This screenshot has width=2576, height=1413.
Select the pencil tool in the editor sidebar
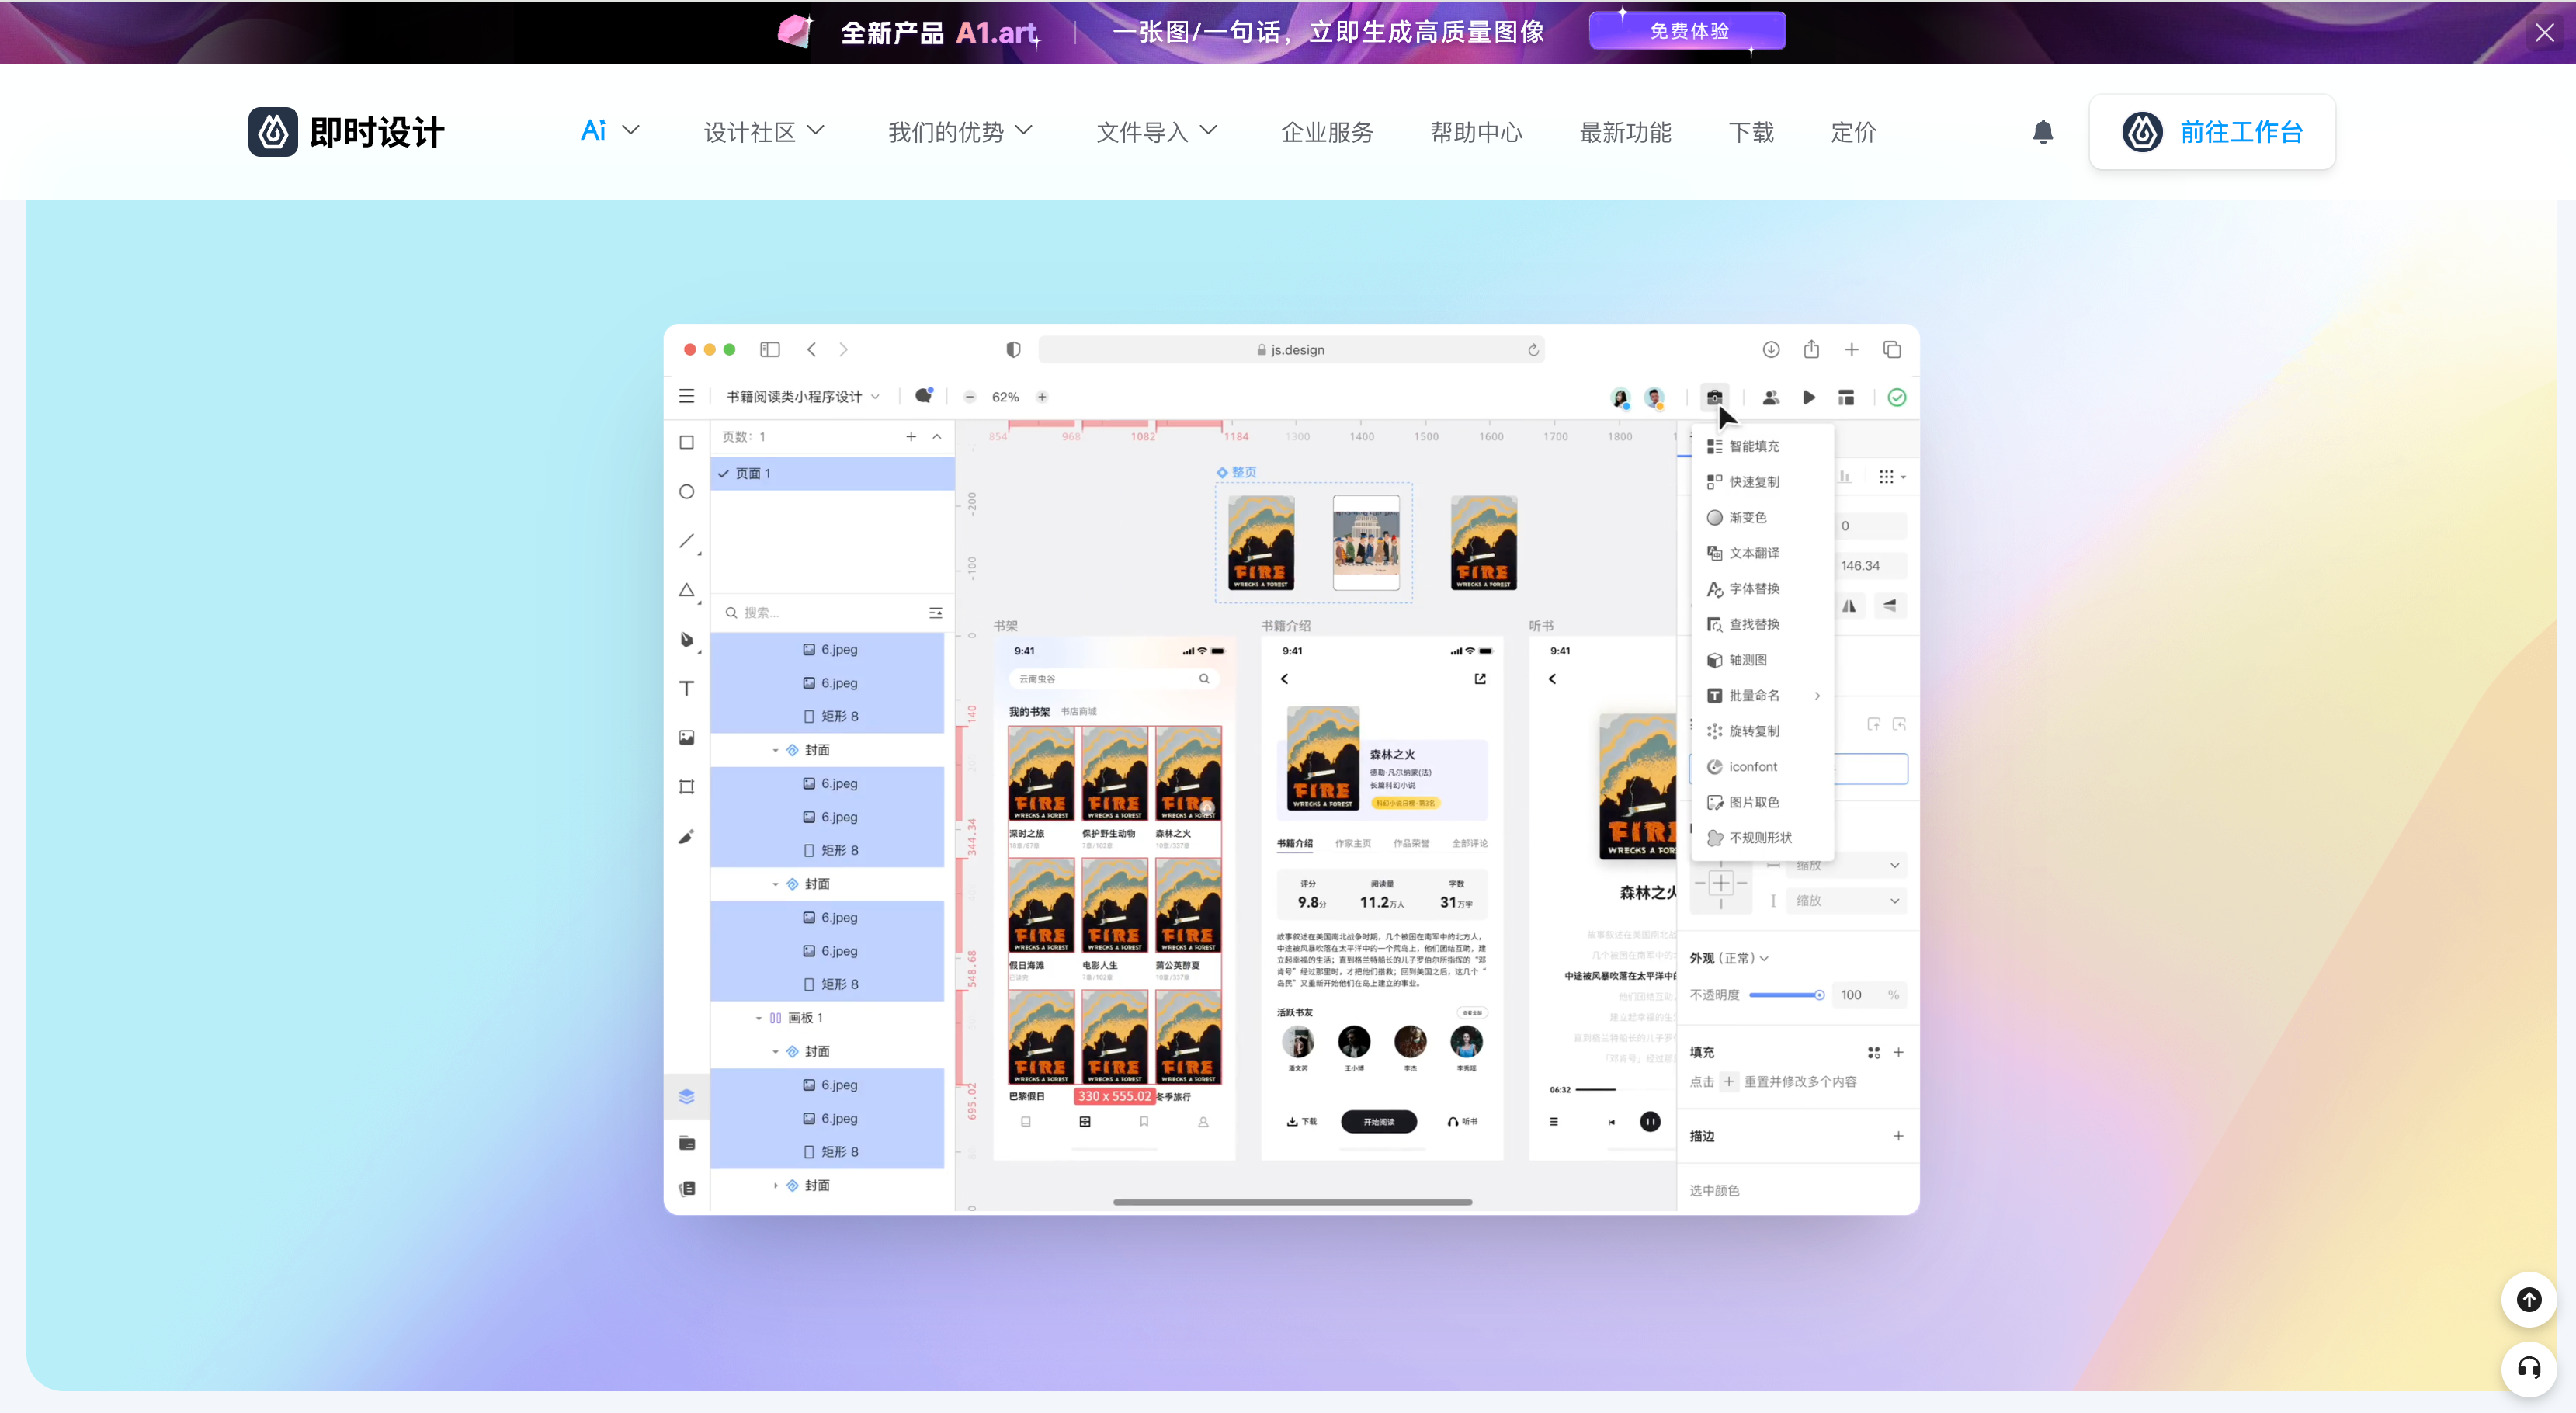[x=687, y=836]
